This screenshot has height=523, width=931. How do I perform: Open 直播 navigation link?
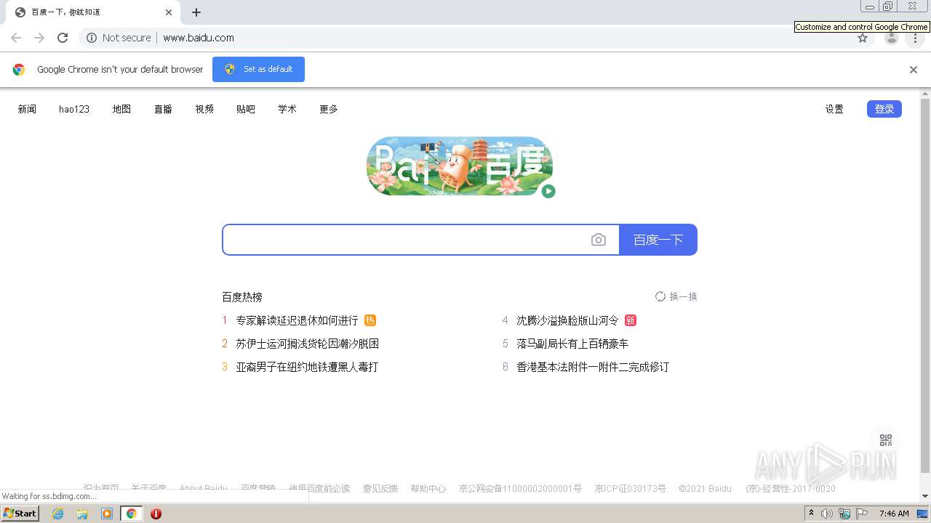(x=163, y=109)
